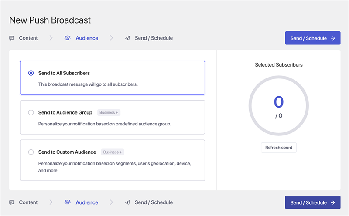The width and height of the screenshot is (349, 216).
Task: Click the top Send / Schedule paper-plane icon
Action: tap(127, 38)
